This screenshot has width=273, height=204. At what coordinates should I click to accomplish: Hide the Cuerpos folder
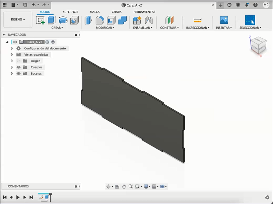tap(18, 67)
